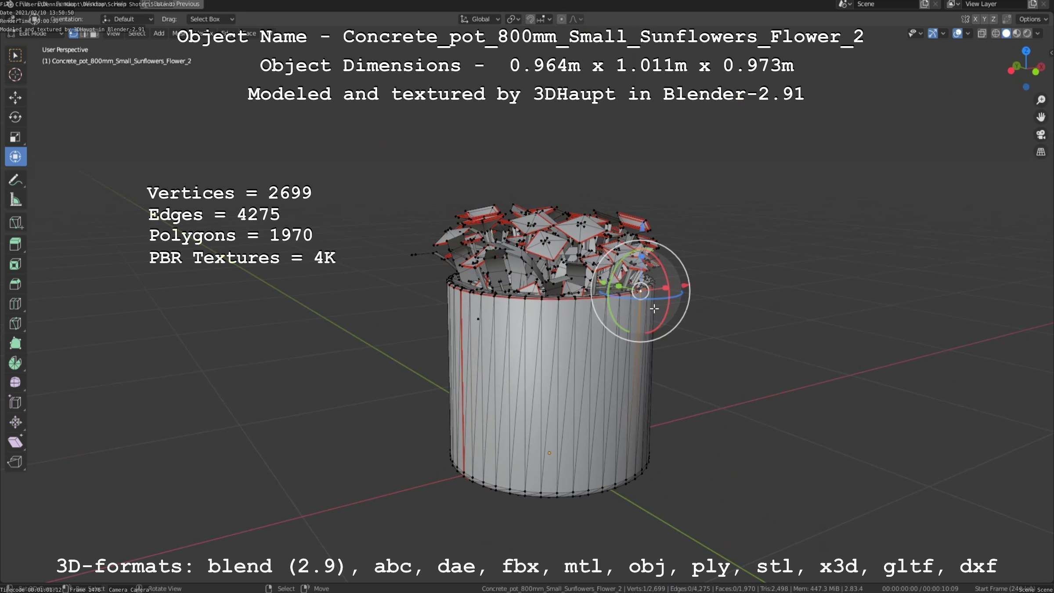1054x593 pixels.
Task: Enable mesh symmetry on X axis
Action: pyautogui.click(x=975, y=19)
